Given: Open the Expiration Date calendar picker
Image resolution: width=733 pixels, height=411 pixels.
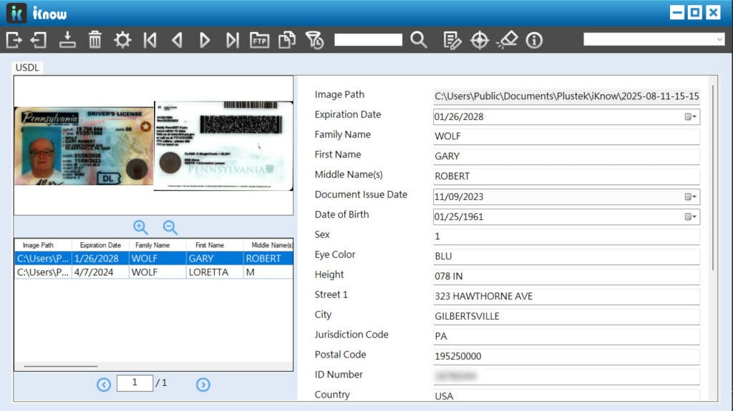Looking at the screenshot, I should click(691, 117).
